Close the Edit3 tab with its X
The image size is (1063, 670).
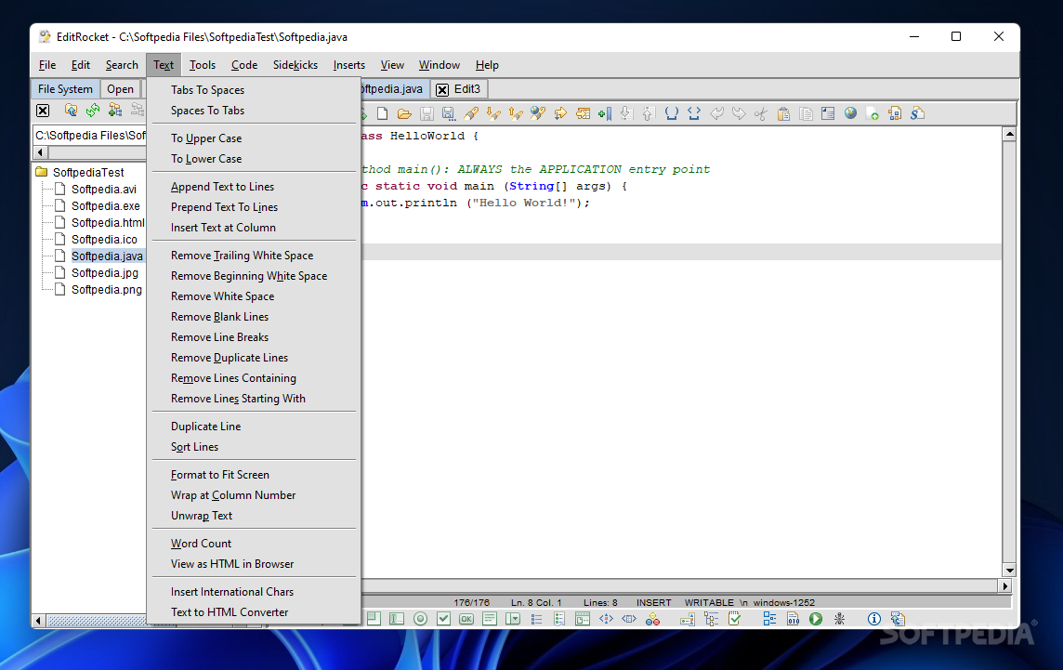(442, 89)
